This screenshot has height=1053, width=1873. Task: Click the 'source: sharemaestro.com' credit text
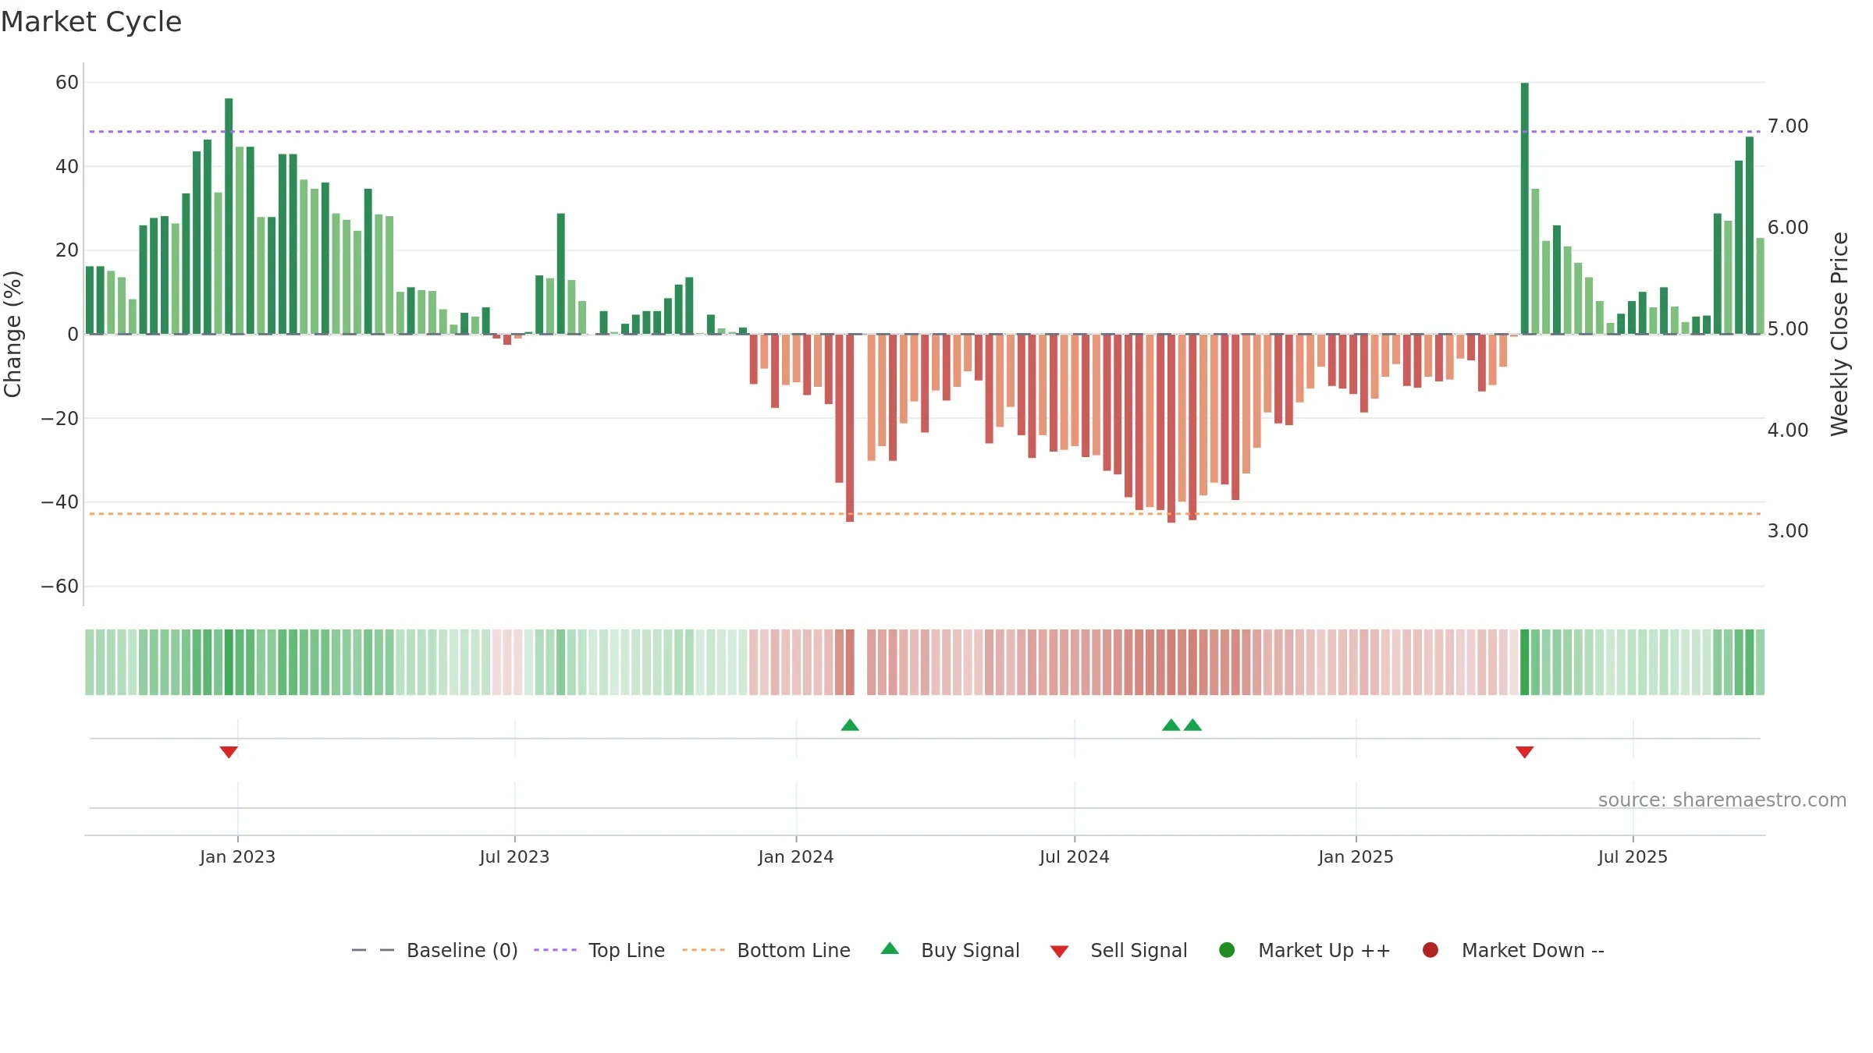click(1722, 800)
